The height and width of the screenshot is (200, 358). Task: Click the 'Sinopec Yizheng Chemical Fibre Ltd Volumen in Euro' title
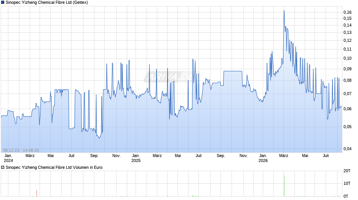54,167
